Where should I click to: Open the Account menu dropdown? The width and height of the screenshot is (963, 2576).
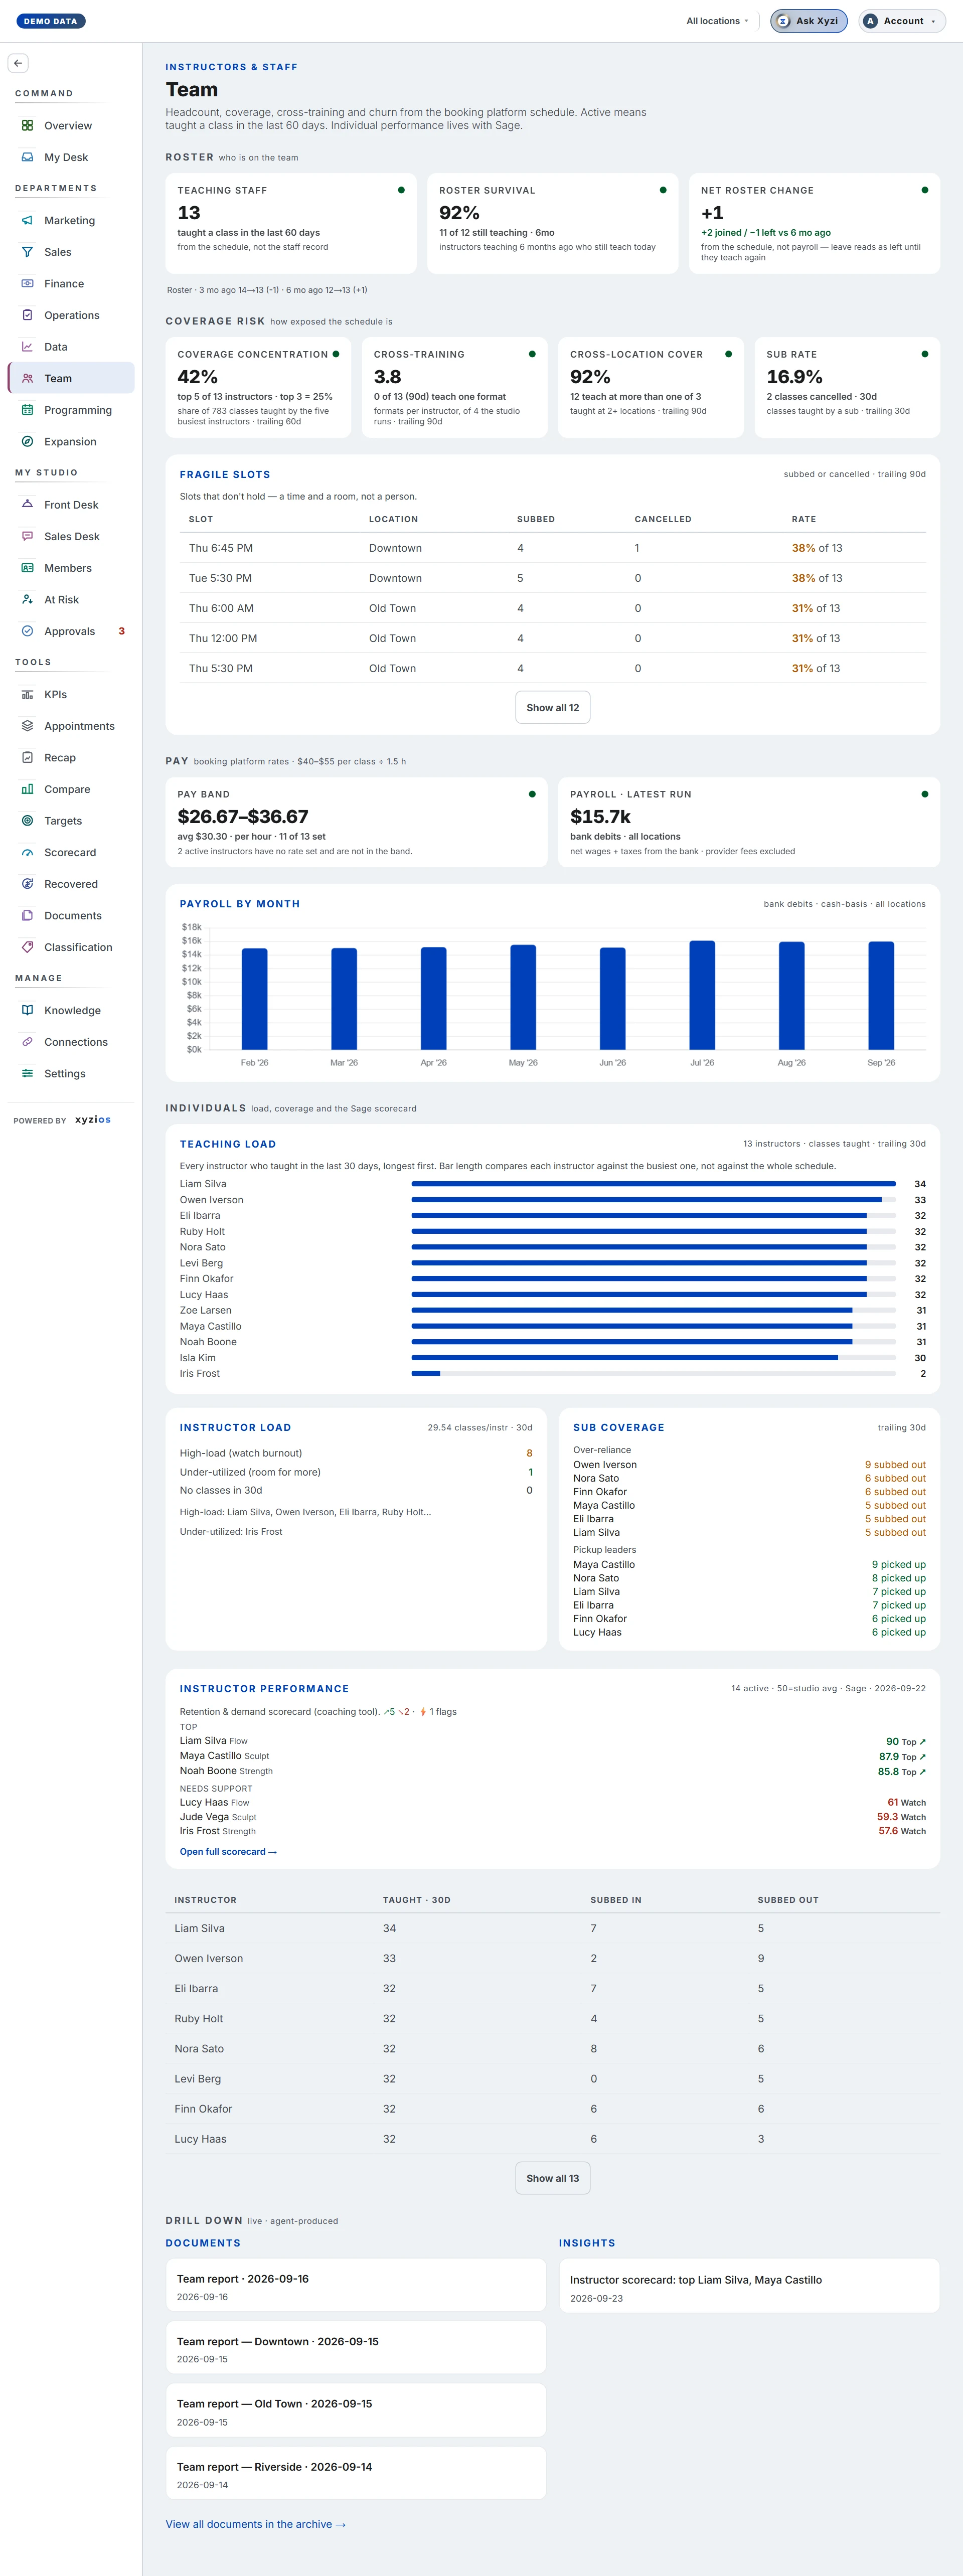(x=902, y=21)
